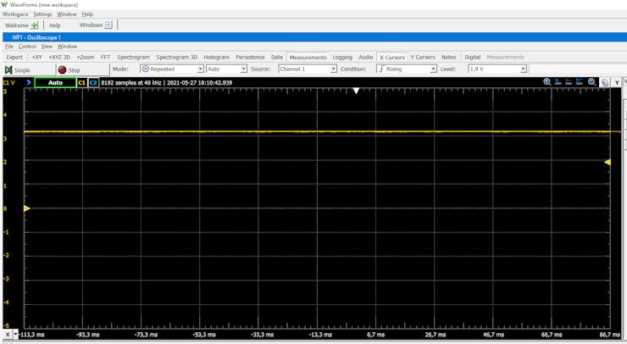The image size is (627, 344).
Task: Toggle the Digital channels view
Action: coord(472,58)
